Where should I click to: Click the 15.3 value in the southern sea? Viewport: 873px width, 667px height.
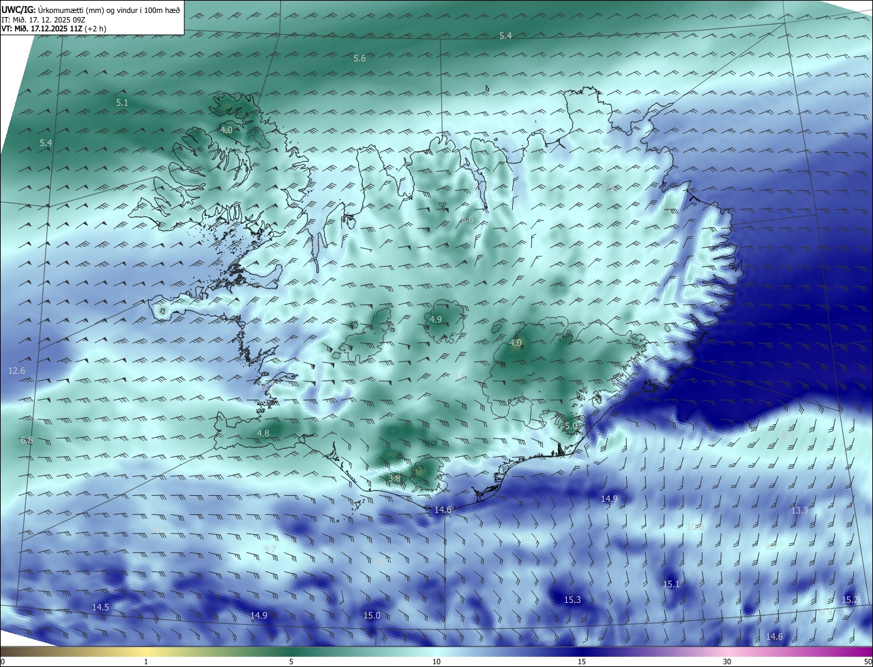[572, 600]
